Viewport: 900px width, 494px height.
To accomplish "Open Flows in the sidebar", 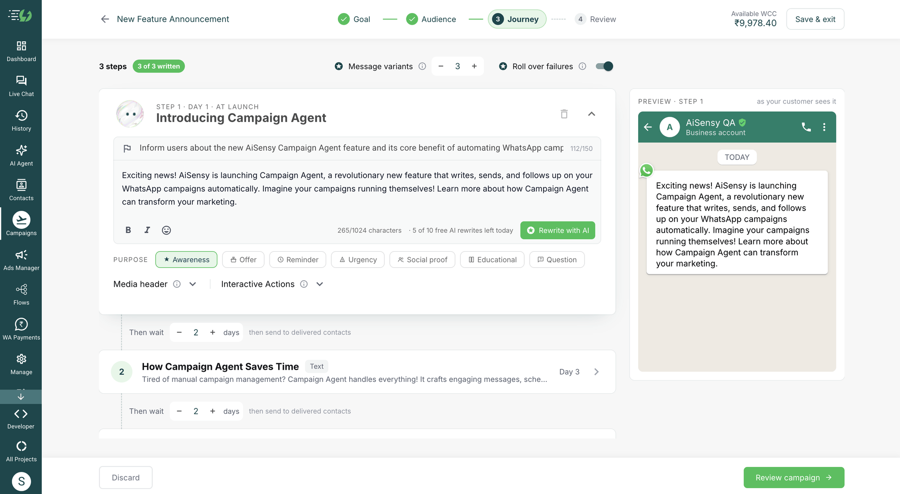I will pos(21,295).
